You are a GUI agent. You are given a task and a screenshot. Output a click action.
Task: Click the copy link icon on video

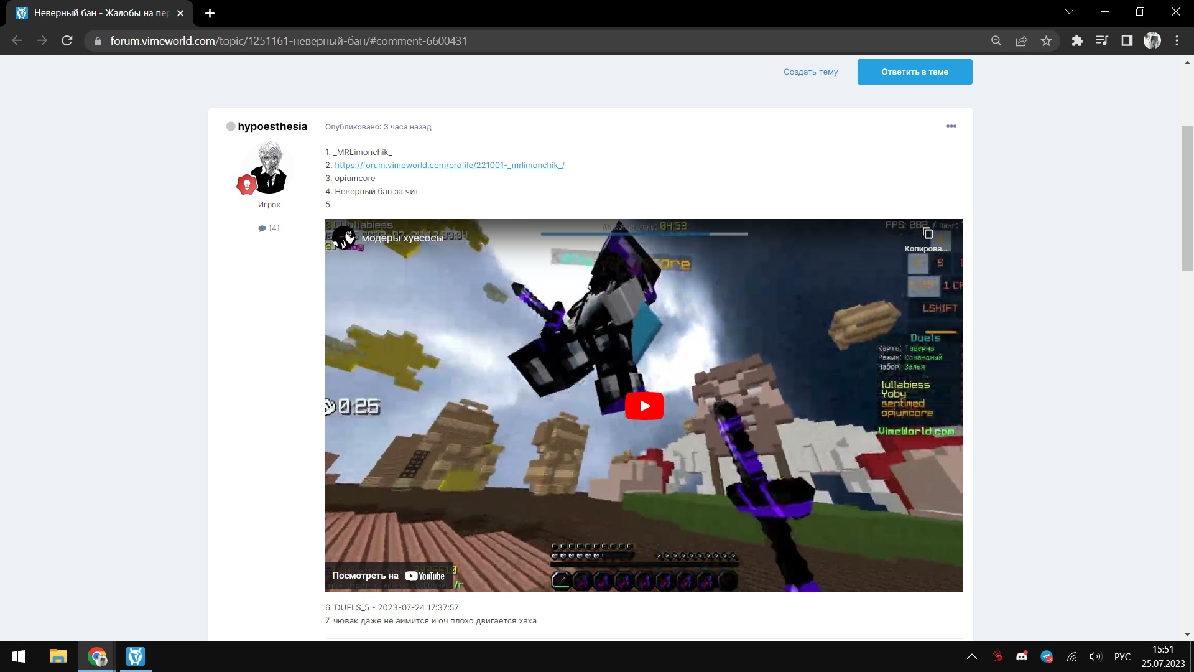(x=927, y=234)
